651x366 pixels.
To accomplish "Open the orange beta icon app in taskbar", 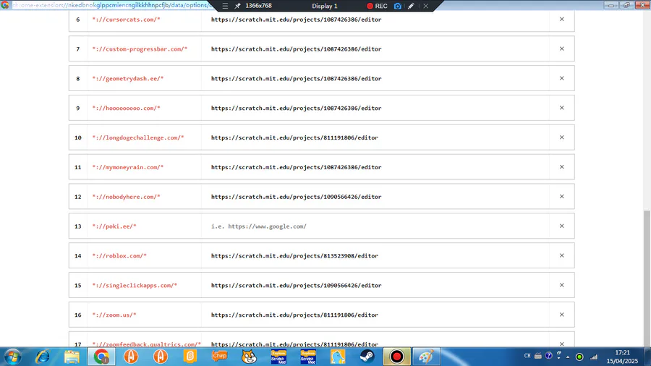I will [x=190, y=357].
